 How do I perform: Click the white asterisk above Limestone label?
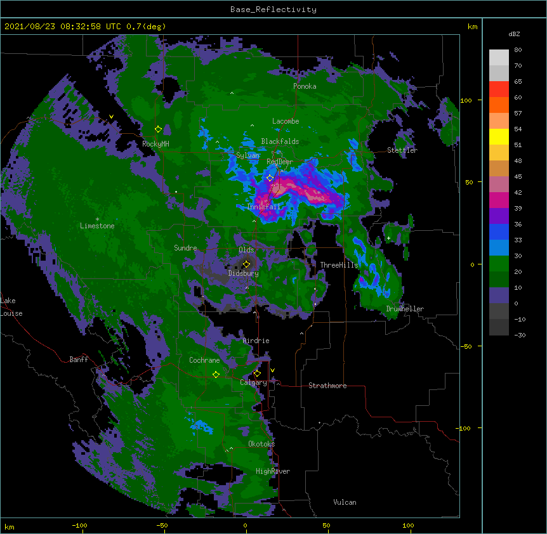[x=97, y=219]
